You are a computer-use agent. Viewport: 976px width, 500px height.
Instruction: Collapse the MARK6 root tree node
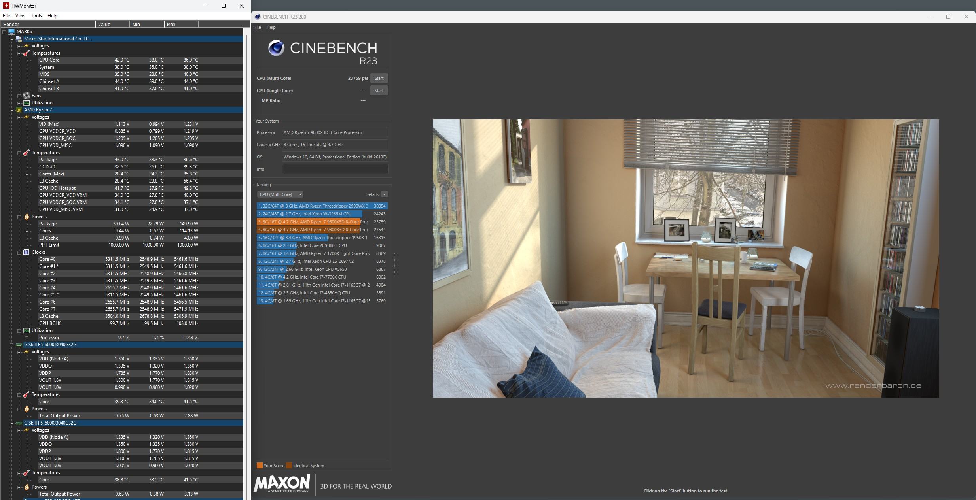tap(4, 32)
